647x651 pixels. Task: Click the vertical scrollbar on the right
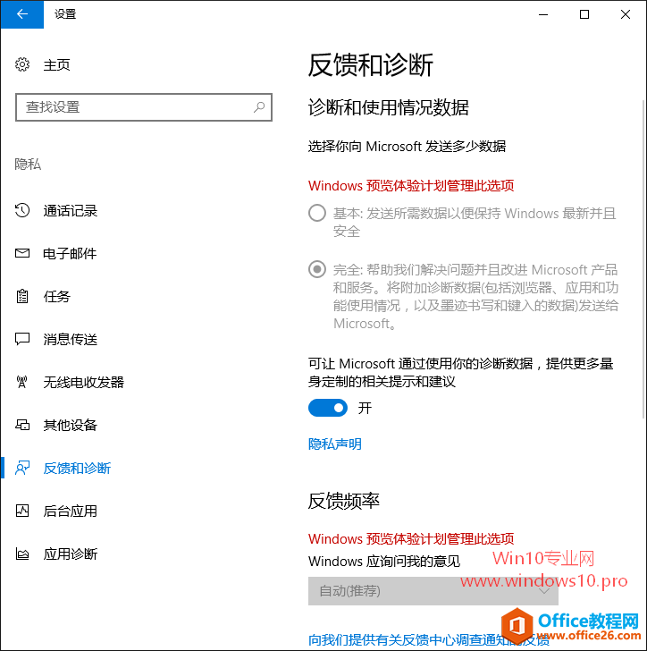pos(643,258)
